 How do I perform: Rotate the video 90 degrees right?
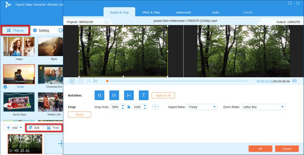coord(114,95)
